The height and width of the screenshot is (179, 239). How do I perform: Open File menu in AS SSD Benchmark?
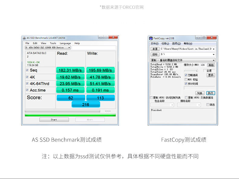pyautogui.click(x=27, y=43)
